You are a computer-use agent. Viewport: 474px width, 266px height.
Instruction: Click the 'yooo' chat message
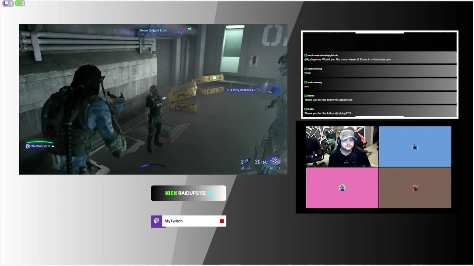tap(307, 73)
